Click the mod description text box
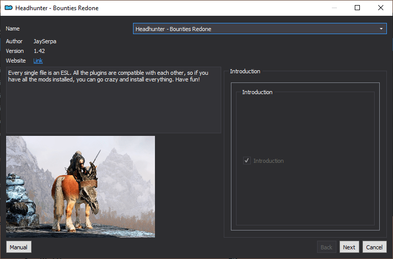Viewport: 393px width, 259px height. tap(114, 100)
